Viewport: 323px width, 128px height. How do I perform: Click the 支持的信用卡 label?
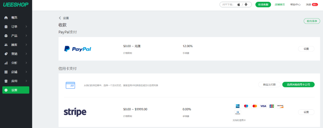[x=239, y=120]
